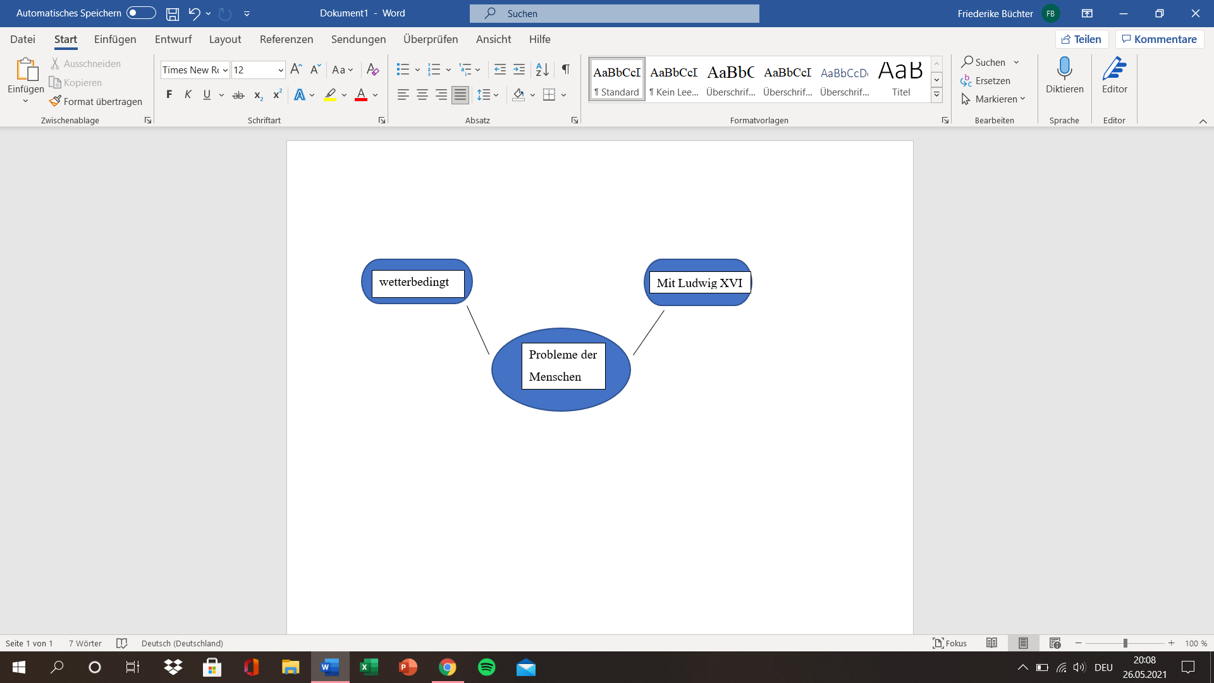Click the shading paint bucket icon

[518, 95]
